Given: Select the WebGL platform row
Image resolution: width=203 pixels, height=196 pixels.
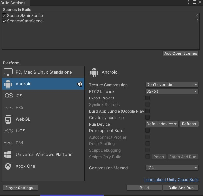Looking at the screenshot, I should coord(43,119).
